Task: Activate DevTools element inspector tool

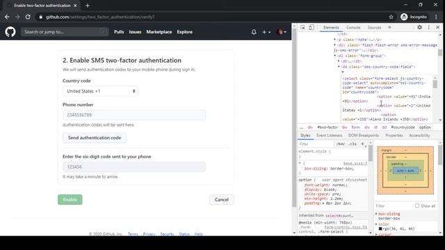Action: tap(303, 28)
